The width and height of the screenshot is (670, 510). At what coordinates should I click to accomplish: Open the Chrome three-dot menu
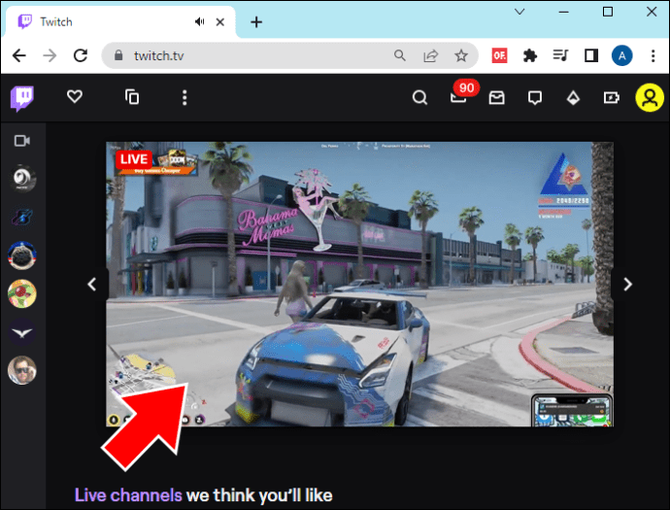[x=653, y=55]
